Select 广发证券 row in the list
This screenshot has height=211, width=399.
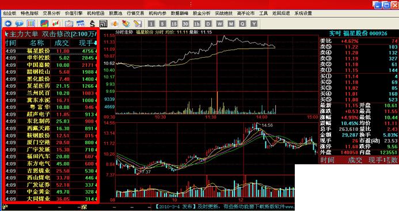coord(51,184)
